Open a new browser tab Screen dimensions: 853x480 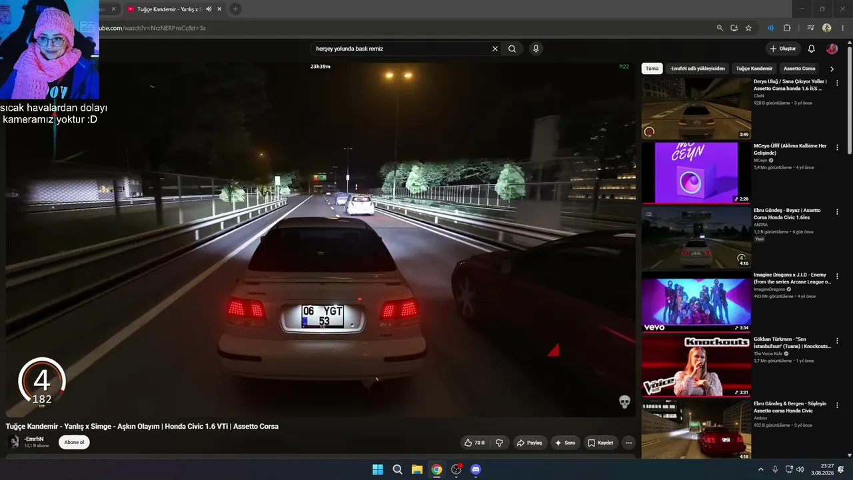(235, 9)
